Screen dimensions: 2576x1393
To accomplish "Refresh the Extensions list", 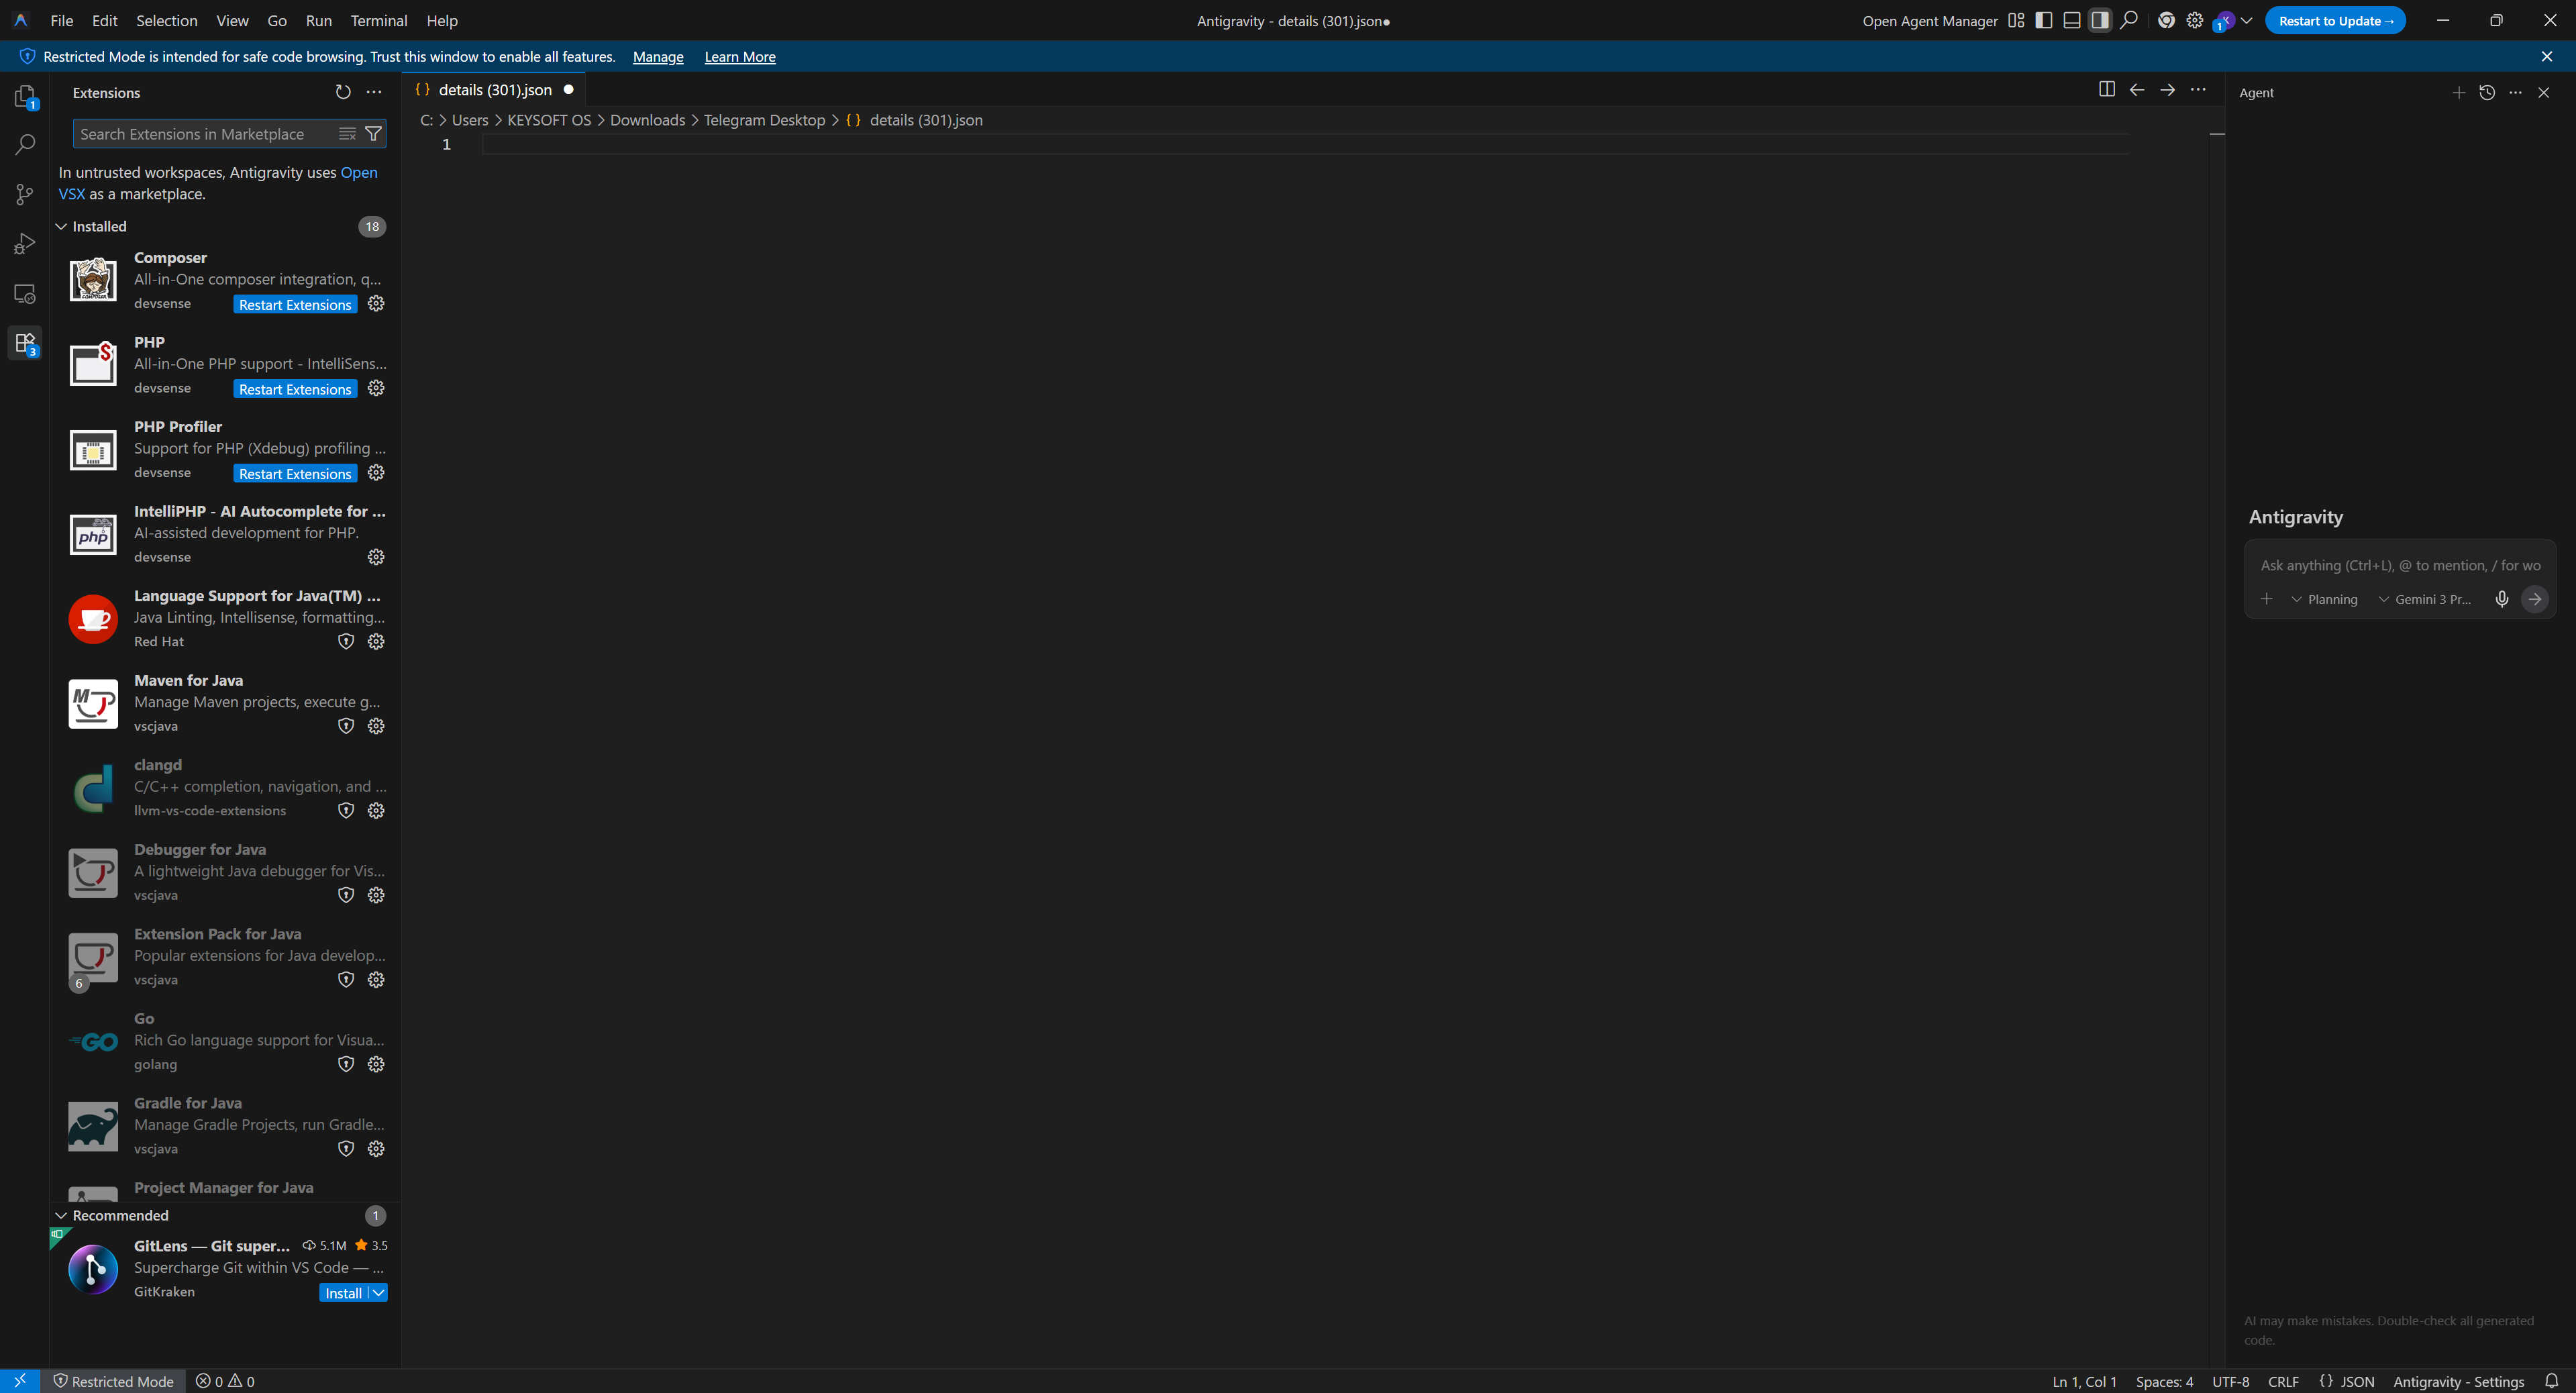I will 343,92.
